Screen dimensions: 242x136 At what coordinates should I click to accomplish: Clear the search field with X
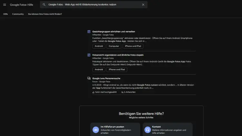[x=143, y=5]
